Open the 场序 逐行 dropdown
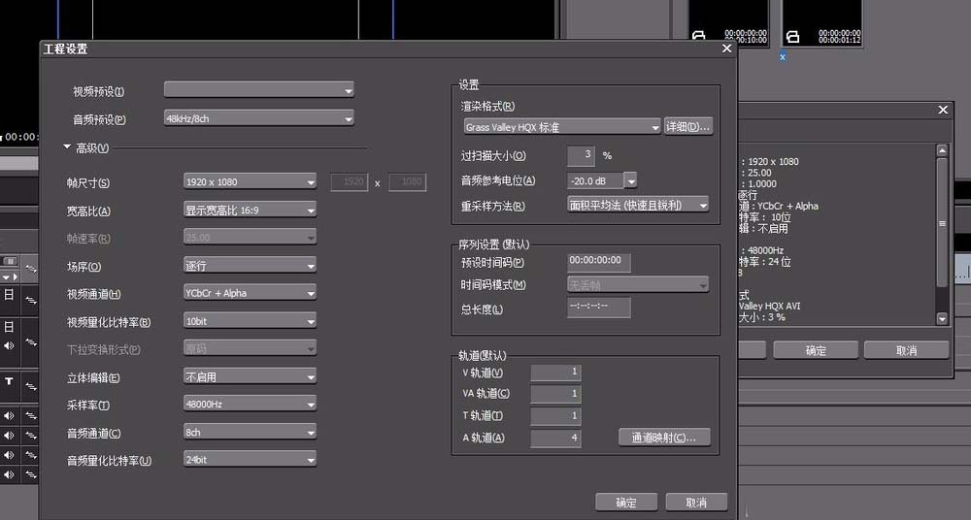 251,266
